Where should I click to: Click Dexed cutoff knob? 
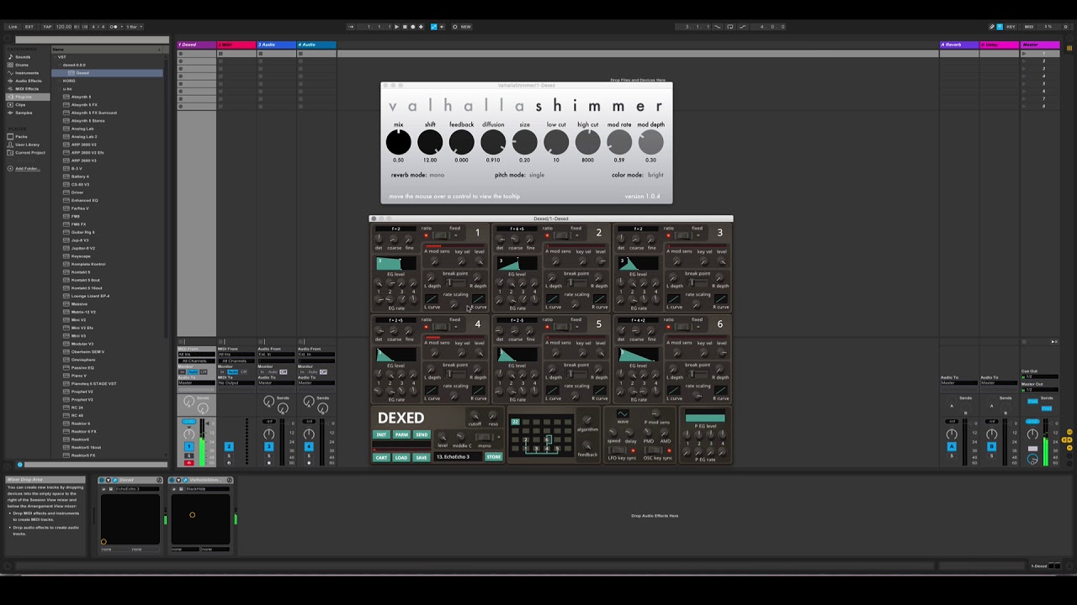click(x=475, y=416)
